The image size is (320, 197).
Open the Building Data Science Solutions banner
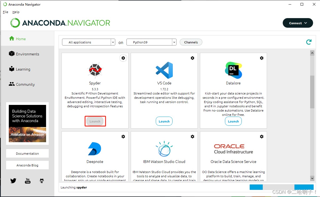(27, 124)
